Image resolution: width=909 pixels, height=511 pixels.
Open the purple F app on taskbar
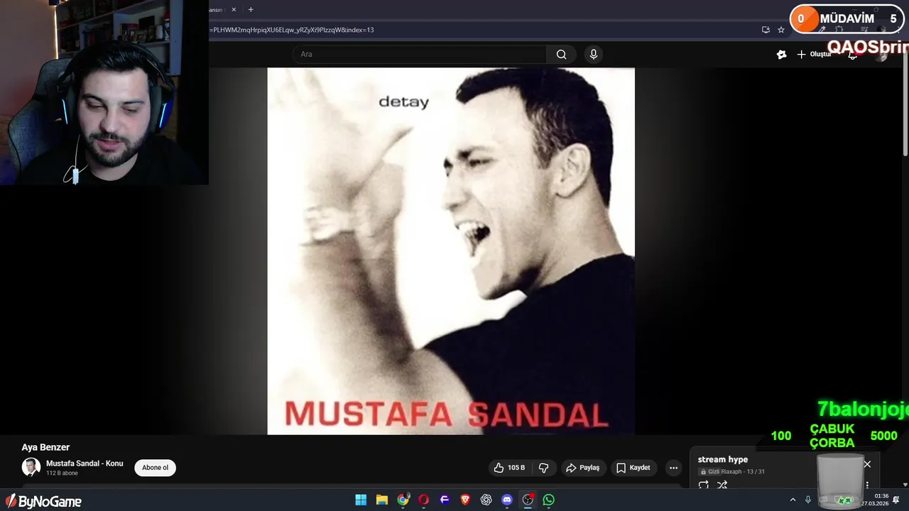[445, 500]
